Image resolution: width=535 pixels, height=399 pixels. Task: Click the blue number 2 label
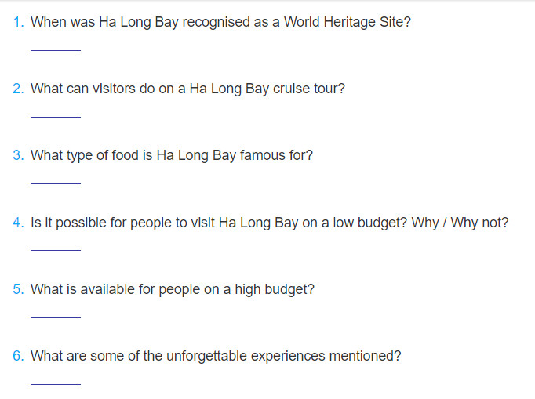(18, 89)
